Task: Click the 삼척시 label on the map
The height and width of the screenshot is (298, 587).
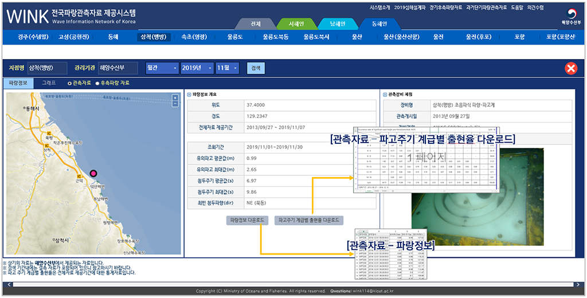Action: [62, 240]
